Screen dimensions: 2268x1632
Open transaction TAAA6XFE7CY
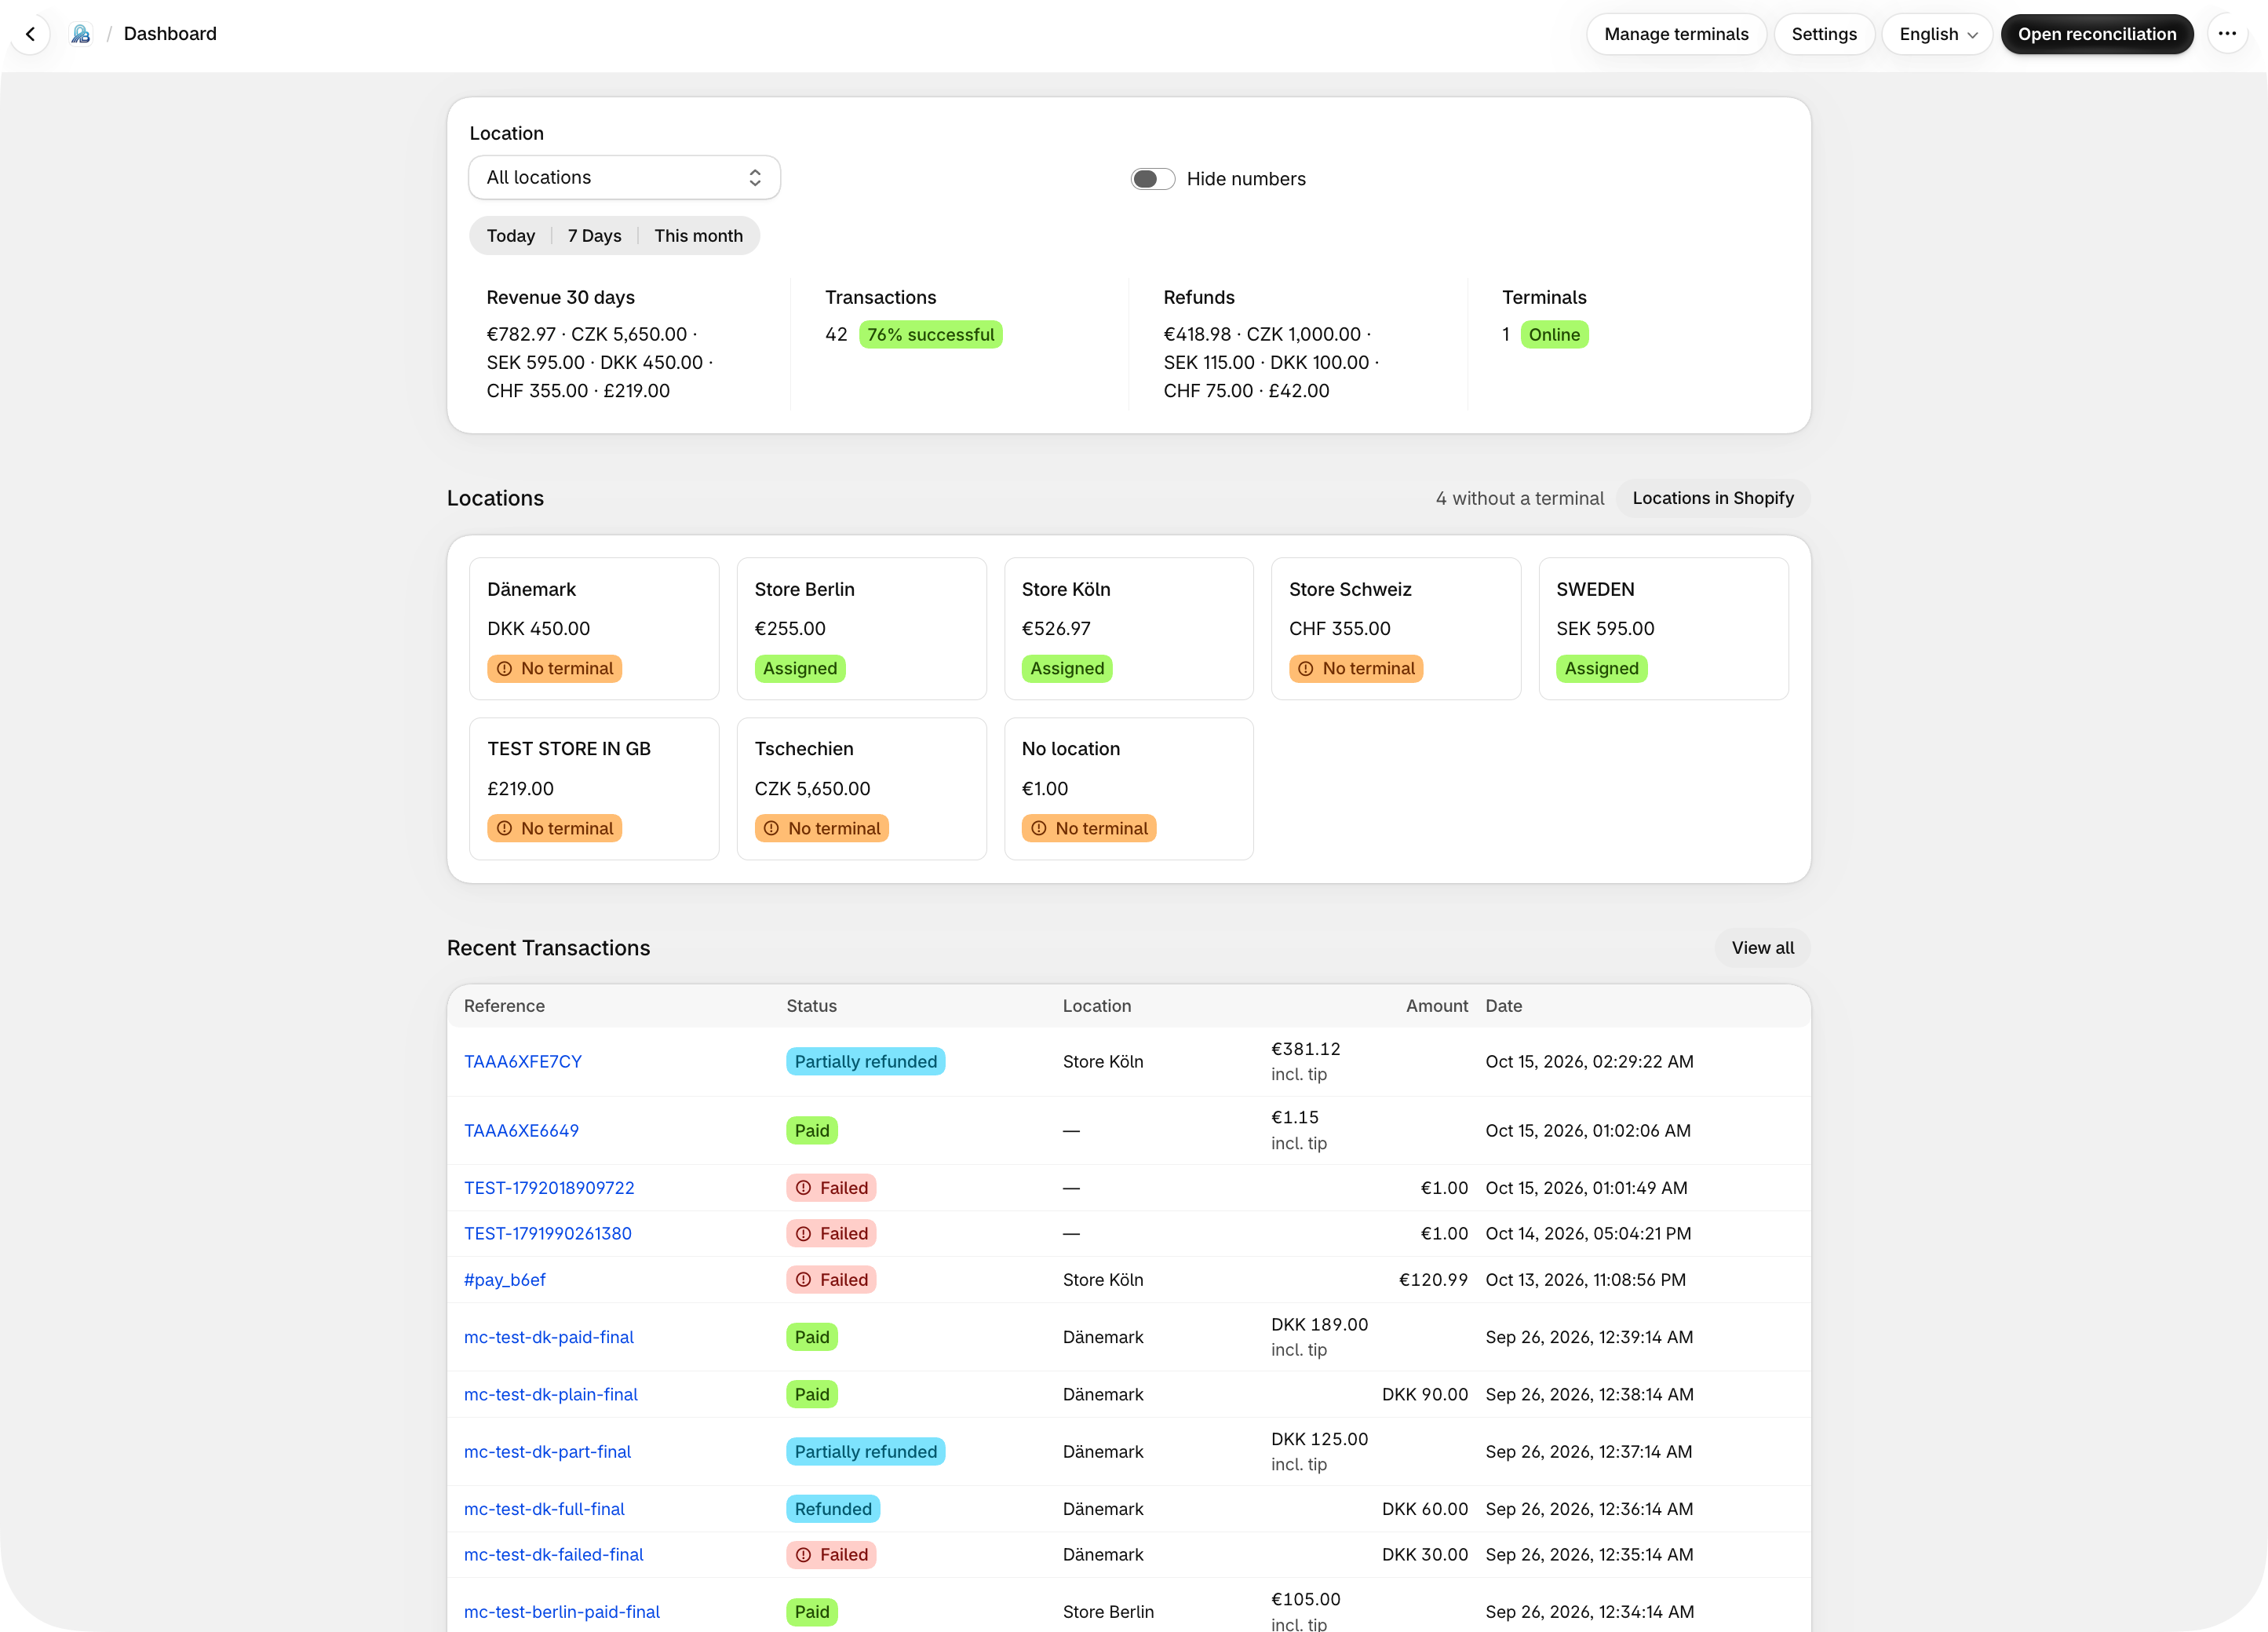point(523,1062)
